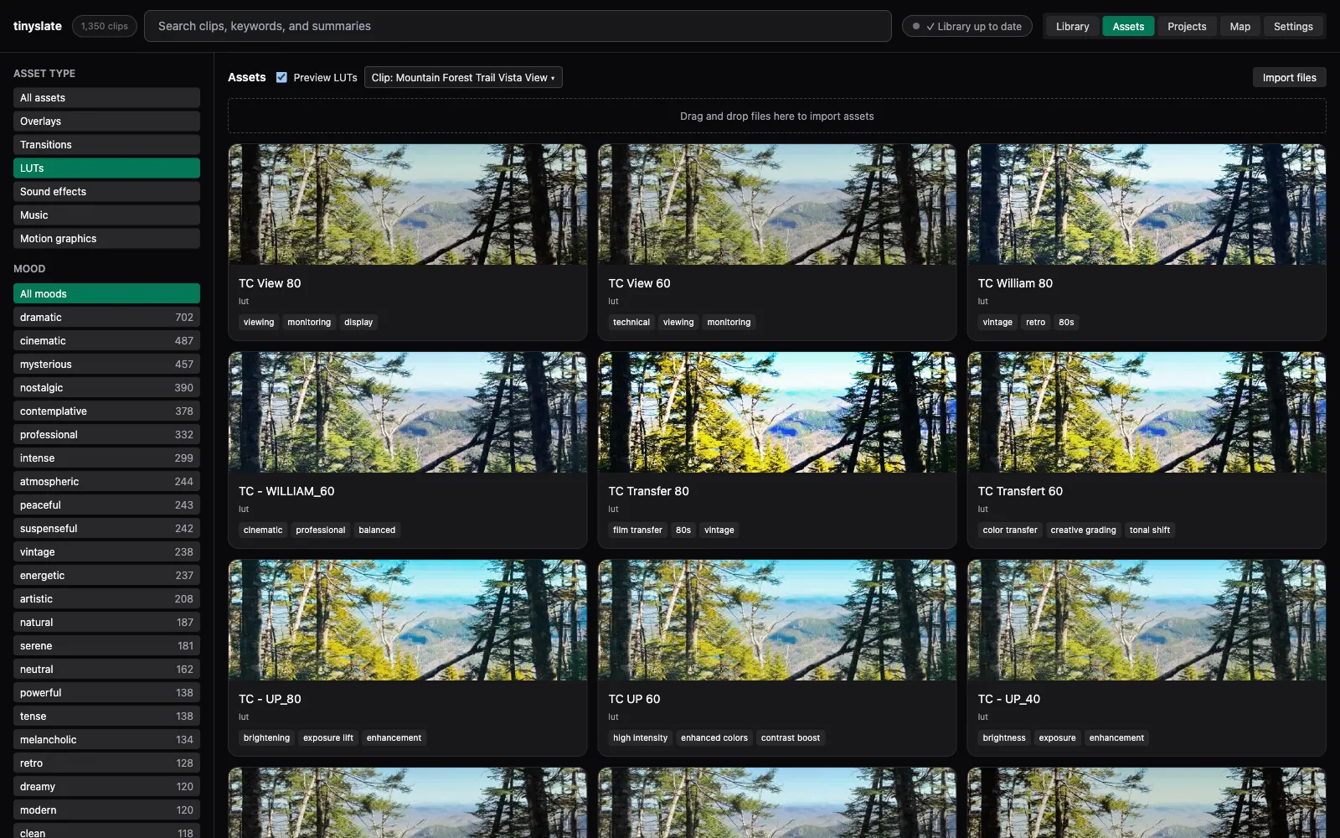Click the exposure lift tag
1340x838 pixels.
pyautogui.click(x=327, y=738)
